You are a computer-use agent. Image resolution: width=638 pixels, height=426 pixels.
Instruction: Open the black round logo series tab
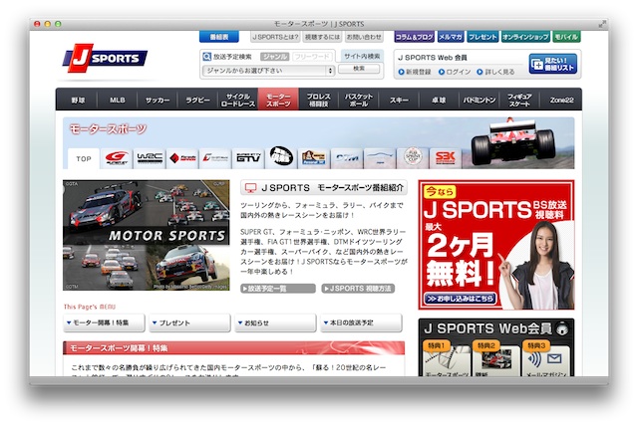point(281,156)
